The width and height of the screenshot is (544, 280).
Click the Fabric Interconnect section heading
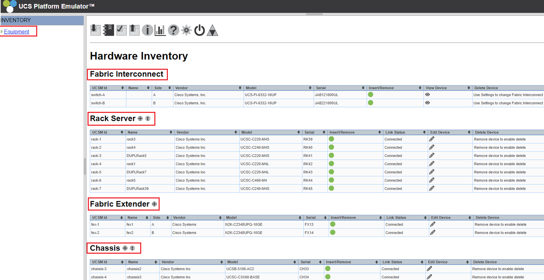pyautogui.click(x=127, y=74)
